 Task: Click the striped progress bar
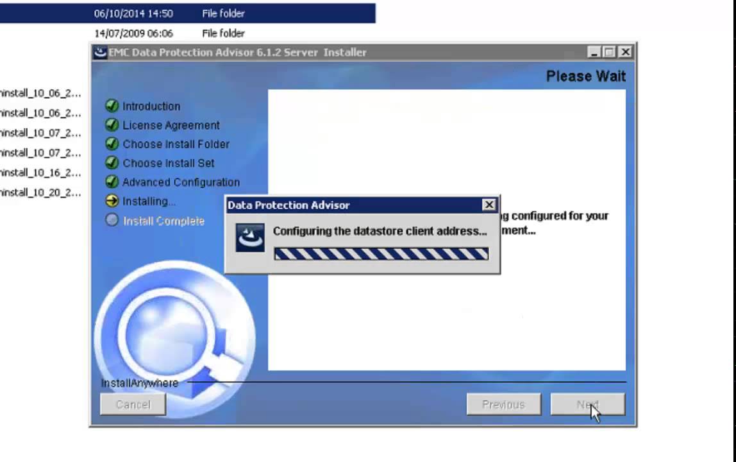381,254
